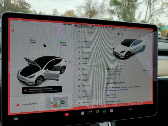Image resolution: width=168 pixels, height=126 pixels.
Task: Tap the door lock icon above car
Action: click(x=45, y=46)
